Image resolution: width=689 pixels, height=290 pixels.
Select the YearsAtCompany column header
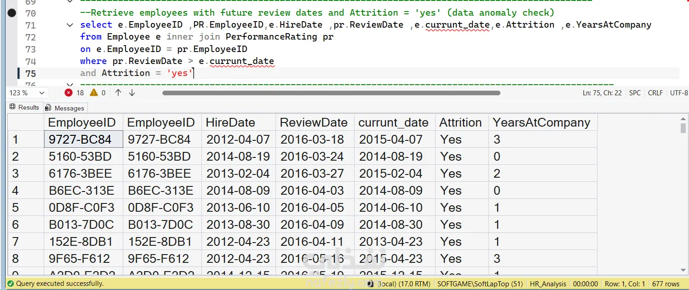coord(543,122)
